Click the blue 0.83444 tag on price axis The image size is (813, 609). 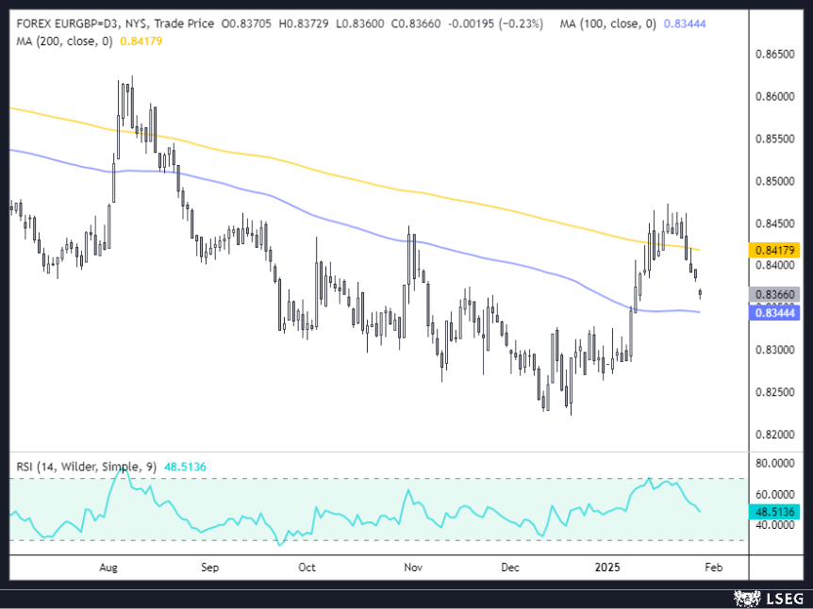(777, 312)
